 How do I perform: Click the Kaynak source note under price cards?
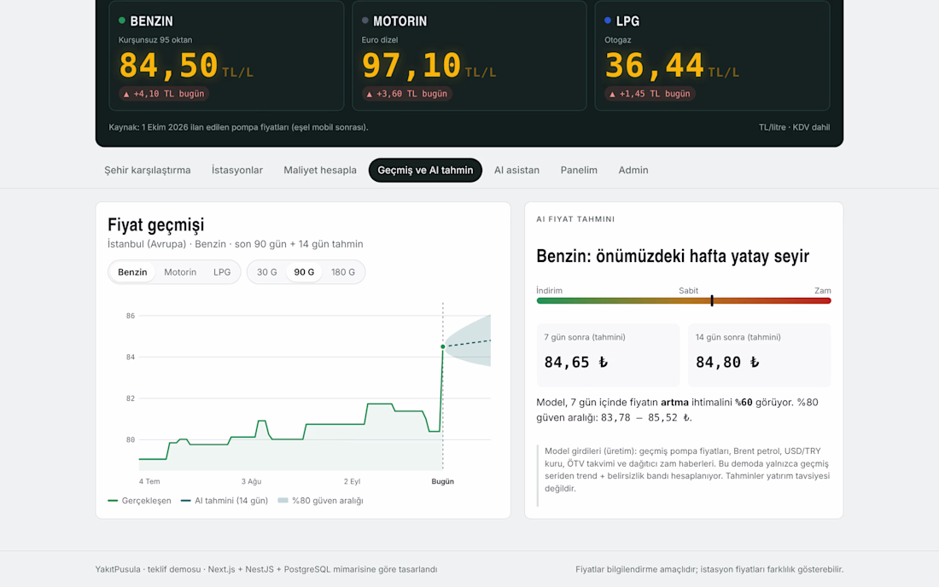pyautogui.click(x=238, y=127)
